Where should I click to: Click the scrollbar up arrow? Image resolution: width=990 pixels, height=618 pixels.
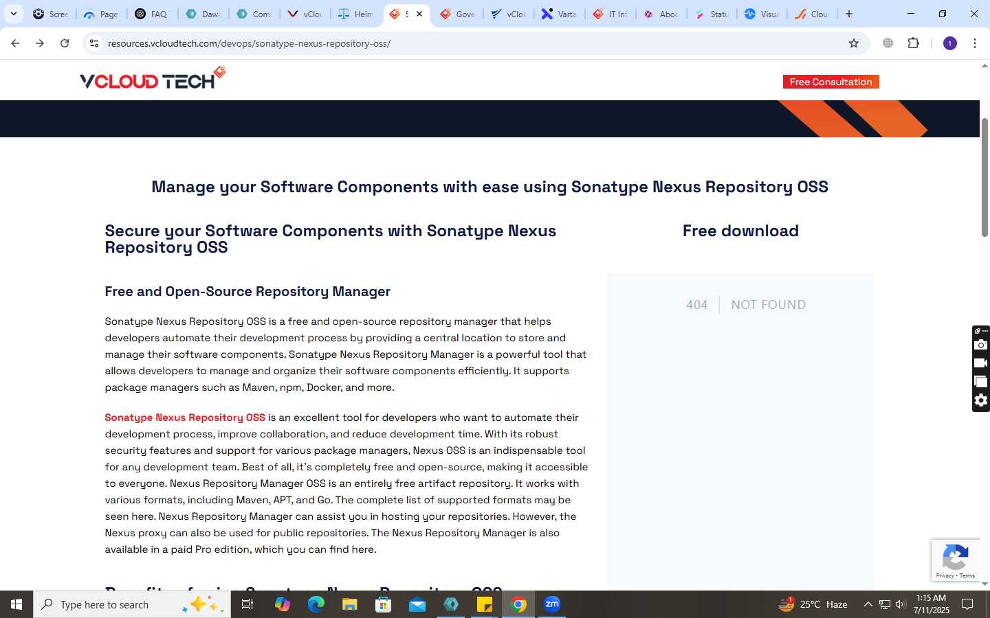tap(984, 66)
